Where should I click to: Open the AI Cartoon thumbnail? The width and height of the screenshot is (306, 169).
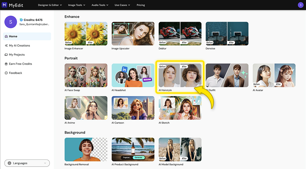(x=133, y=108)
